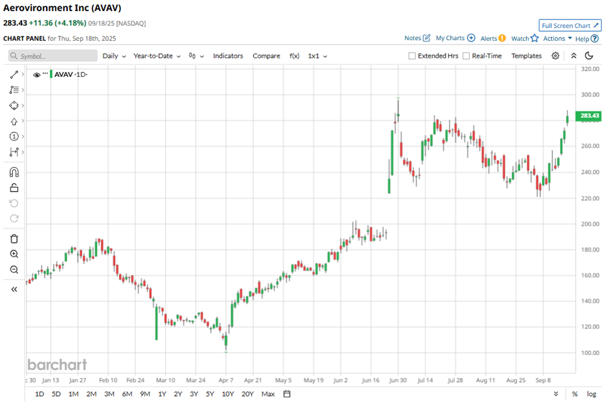Enable the magnet snap tool
This screenshot has height=405, width=608.
coord(14,172)
